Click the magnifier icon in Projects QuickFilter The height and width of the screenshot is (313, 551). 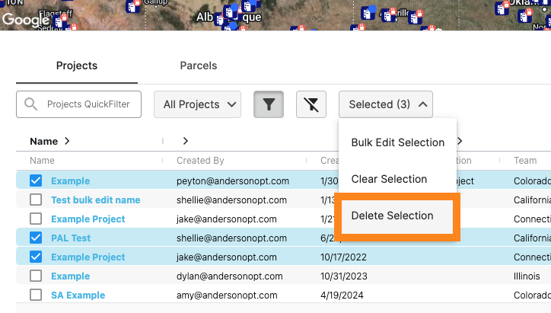31,104
